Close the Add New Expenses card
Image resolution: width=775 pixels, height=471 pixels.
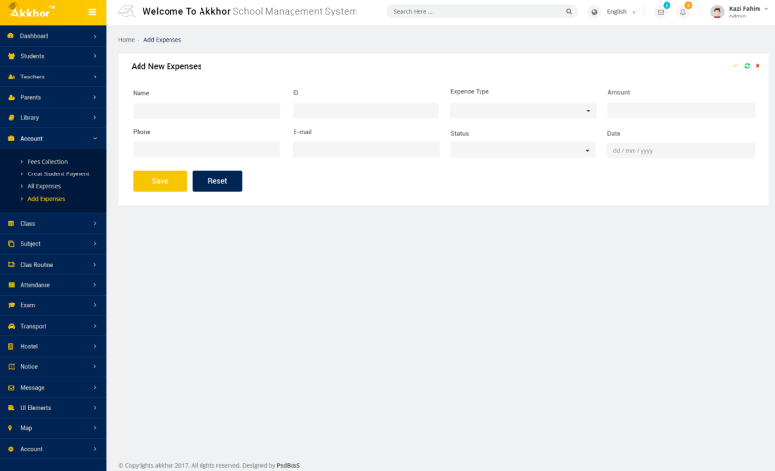tap(758, 66)
